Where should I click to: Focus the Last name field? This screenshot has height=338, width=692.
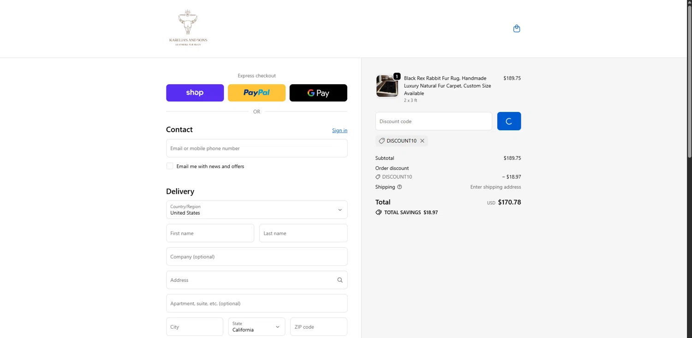coord(303,233)
